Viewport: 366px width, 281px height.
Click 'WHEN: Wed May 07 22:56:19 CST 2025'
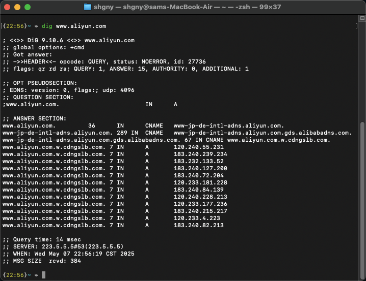(68, 254)
